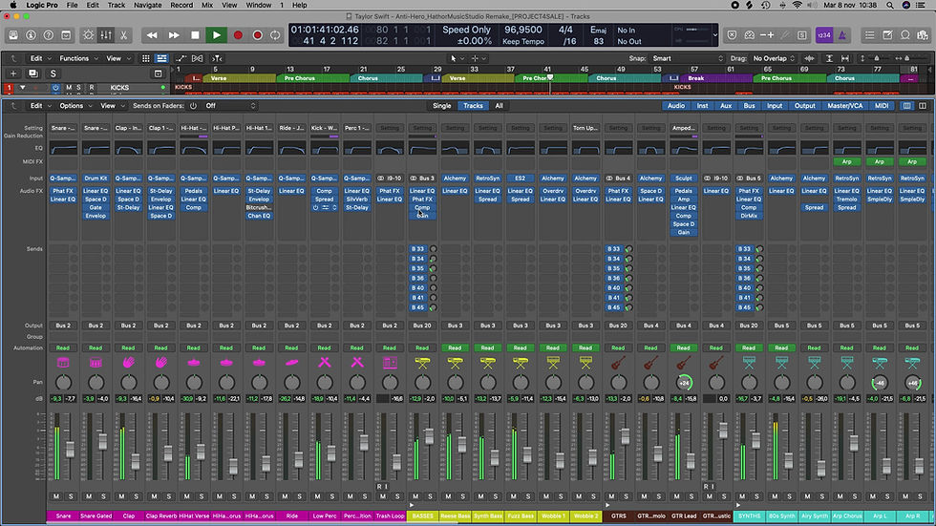Open Smart Controls dial icon

coord(88,35)
